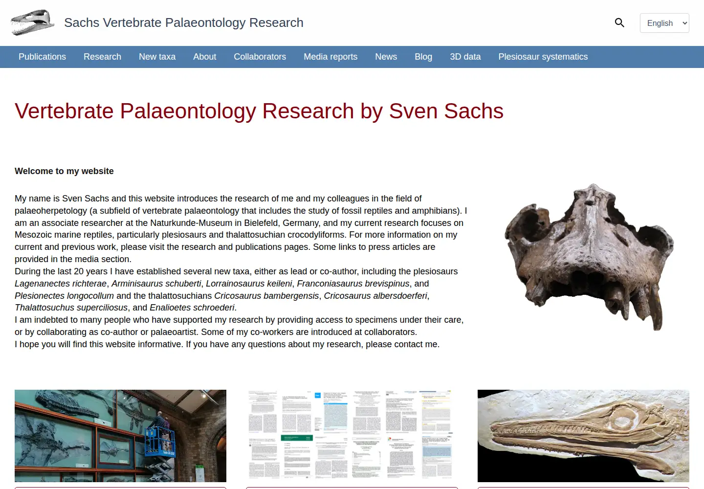Click the species name Cricosaurus bambergensis
Screen dimensions: 704x489
pos(266,296)
